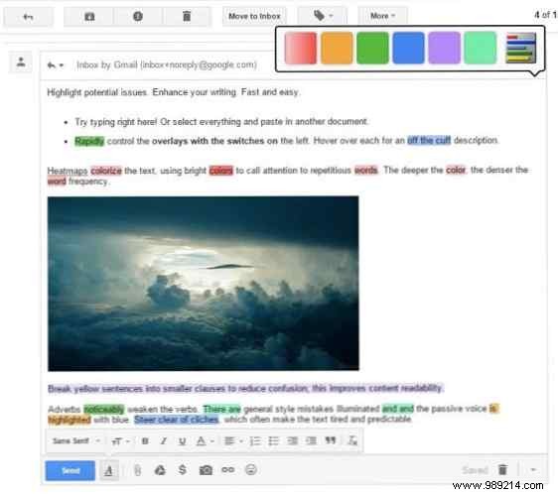Insert files using Google Drive

click(160, 470)
